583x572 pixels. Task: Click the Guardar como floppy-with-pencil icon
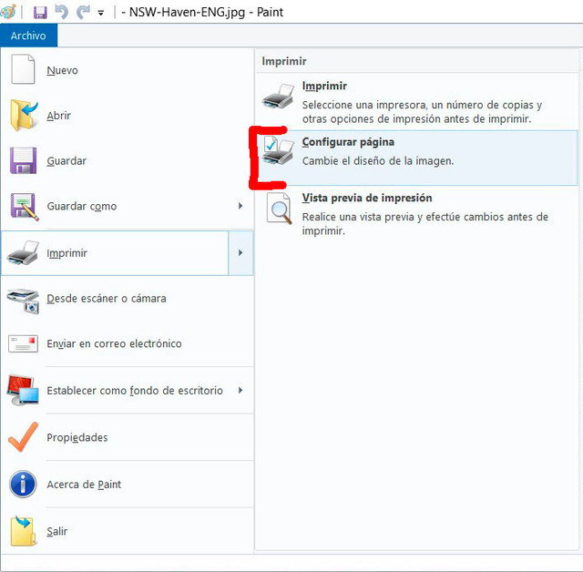(x=25, y=207)
